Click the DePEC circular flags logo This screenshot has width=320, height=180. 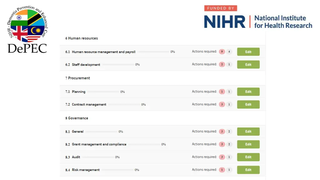click(x=27, y=30)
